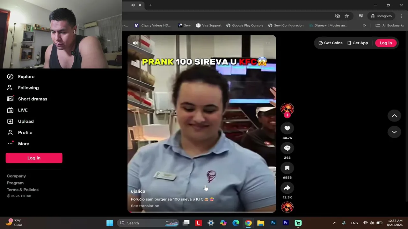The width and height of the screenshot is (408, 229).
Task: Pause the playing KFC prank video
Action: [x=202, y=123]
